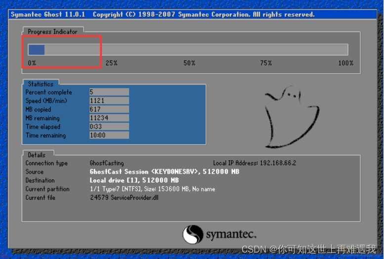Click the GhostCasting connection value
Image resolution: width=384 pixels, height=259 pixels.
107,163
